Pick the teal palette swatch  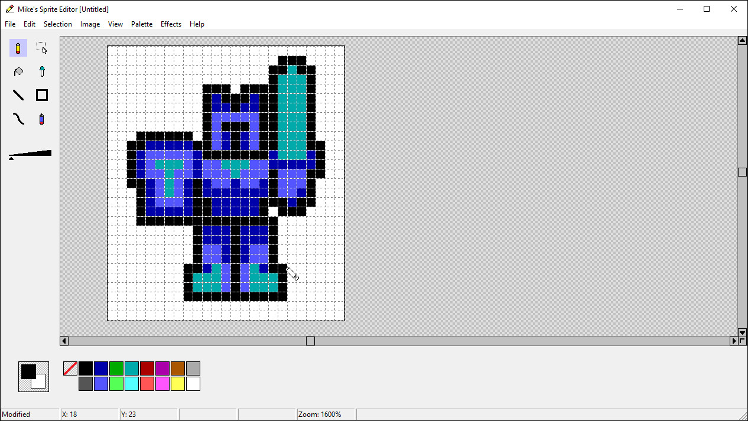click(x=132, y=368)
